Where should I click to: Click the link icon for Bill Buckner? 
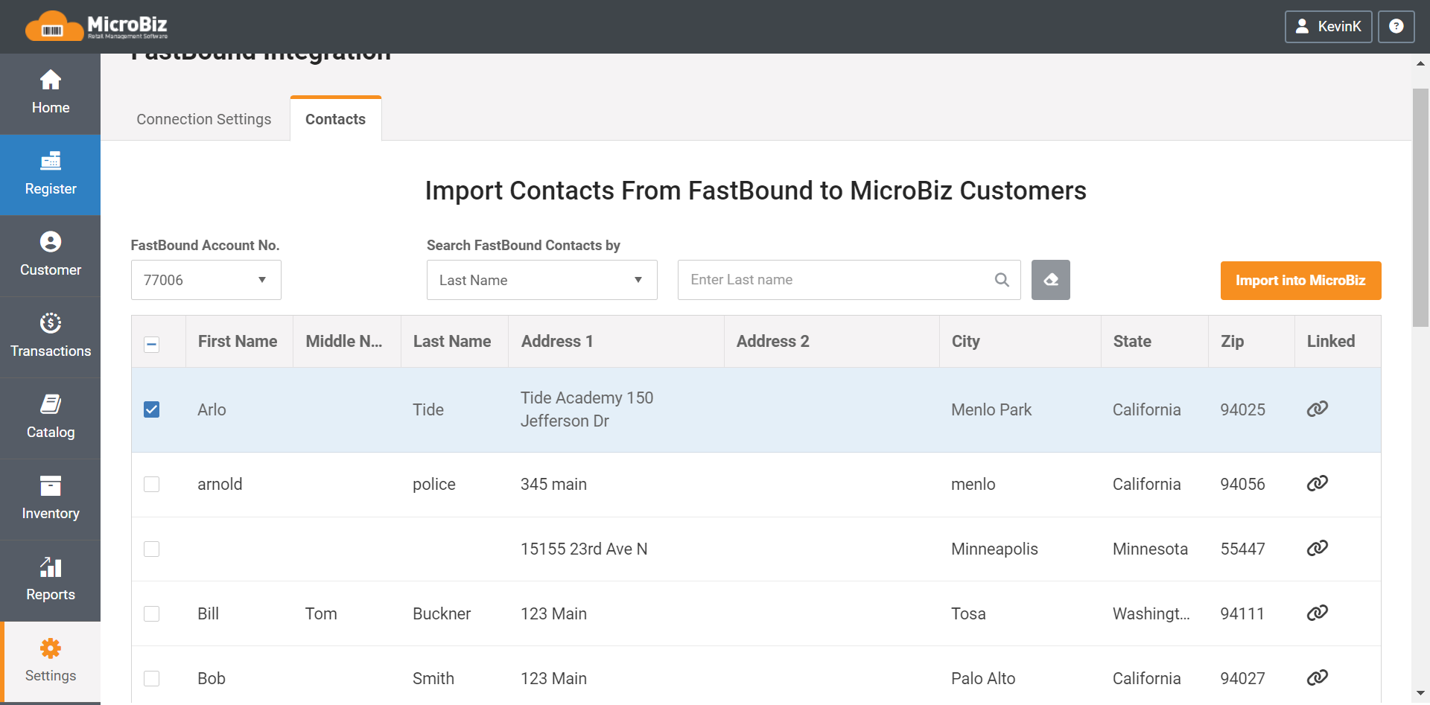point(1317,613)
